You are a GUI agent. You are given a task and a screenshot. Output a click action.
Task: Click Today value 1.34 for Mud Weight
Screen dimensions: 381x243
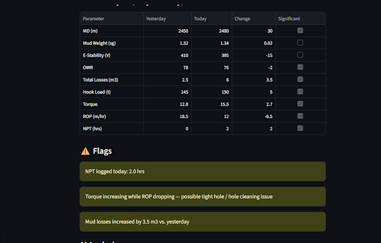coord(211,43)
